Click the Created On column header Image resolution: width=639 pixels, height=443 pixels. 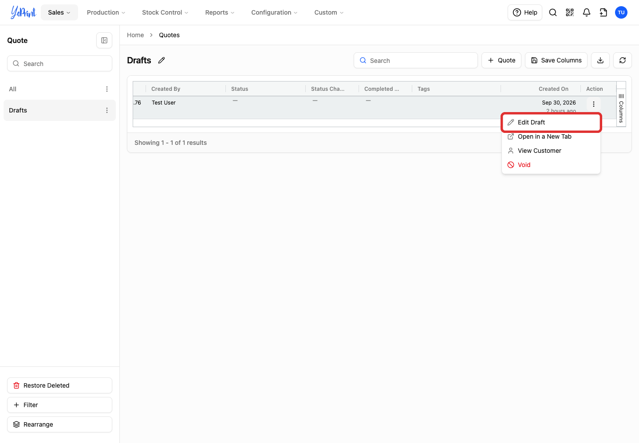pyautogui.click(x=541, y=89)
